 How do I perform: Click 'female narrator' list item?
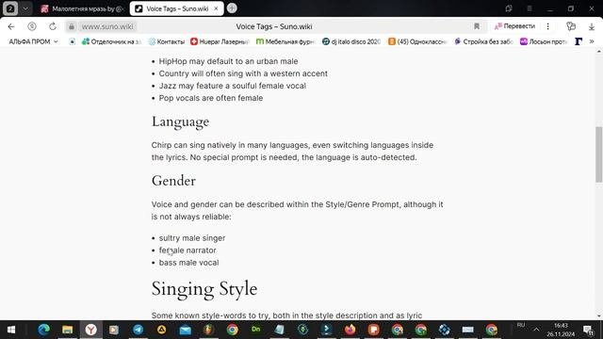coord(187,250)
